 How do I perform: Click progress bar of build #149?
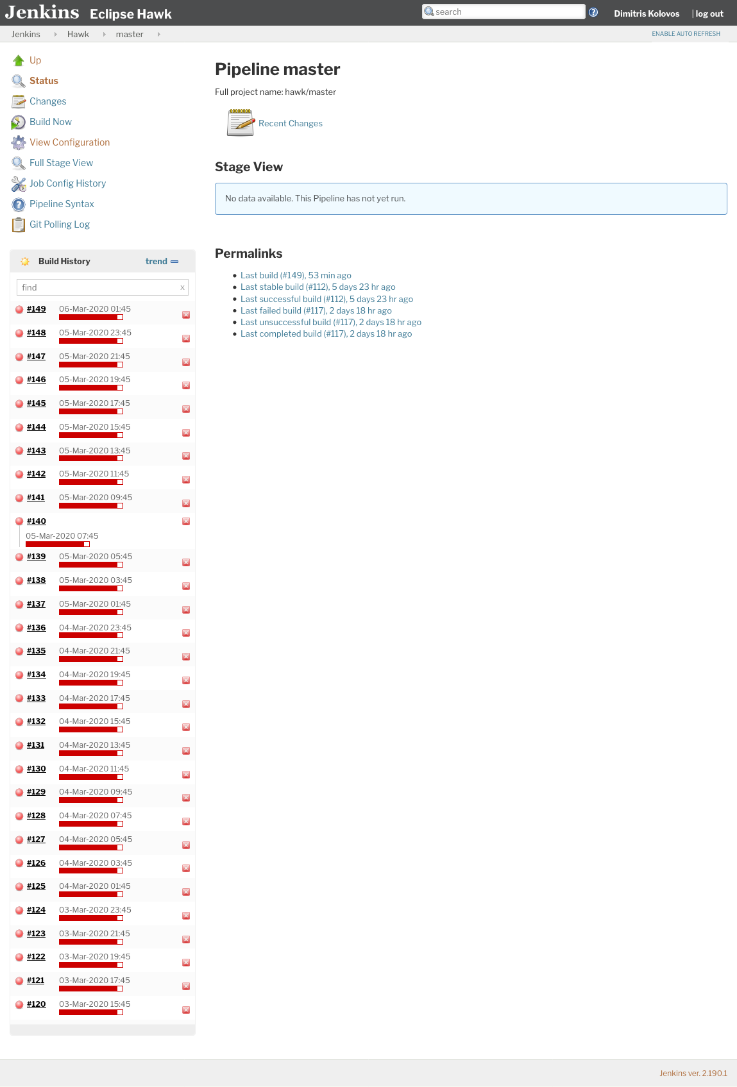(91, 317)
